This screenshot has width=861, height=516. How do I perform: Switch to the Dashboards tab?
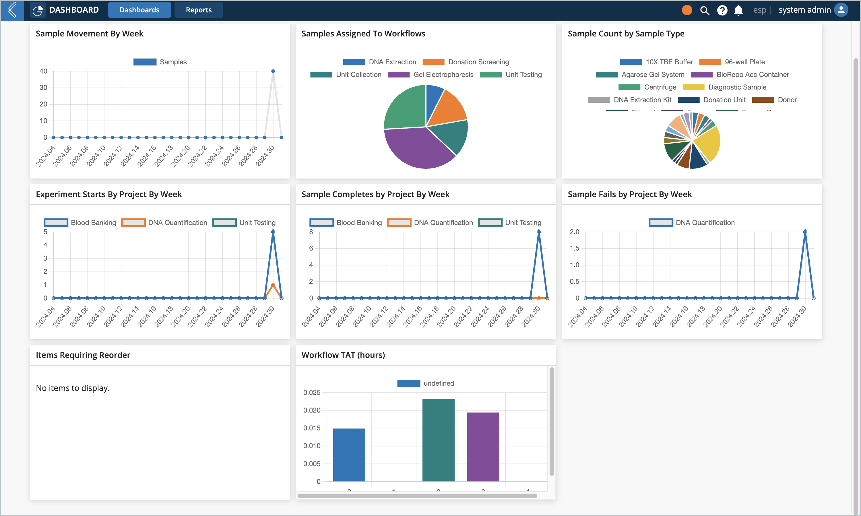click(139, 10)
